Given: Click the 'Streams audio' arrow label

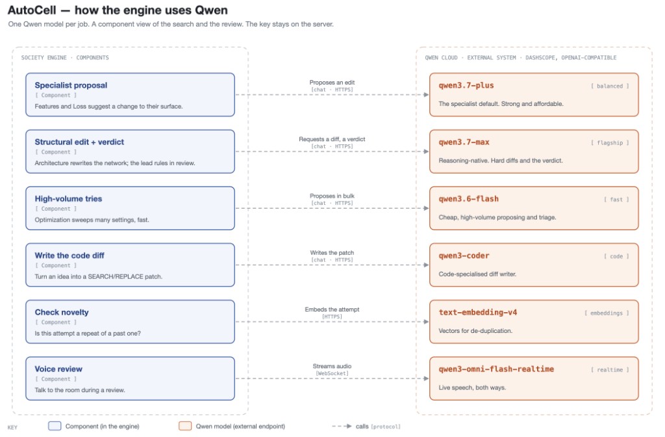Looking at the screenshot, I should (x=332, y=366).
